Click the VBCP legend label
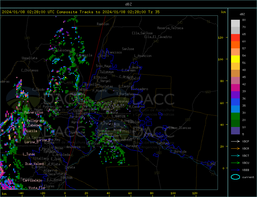257x197 pixels. [246, 141]
